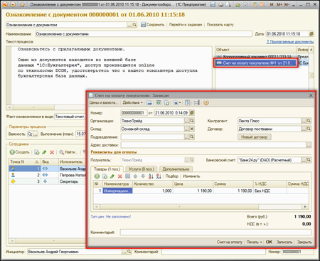Click Подбор in Товары toolbar
Screen dimensions: 320x261
(x=172, y=176)
